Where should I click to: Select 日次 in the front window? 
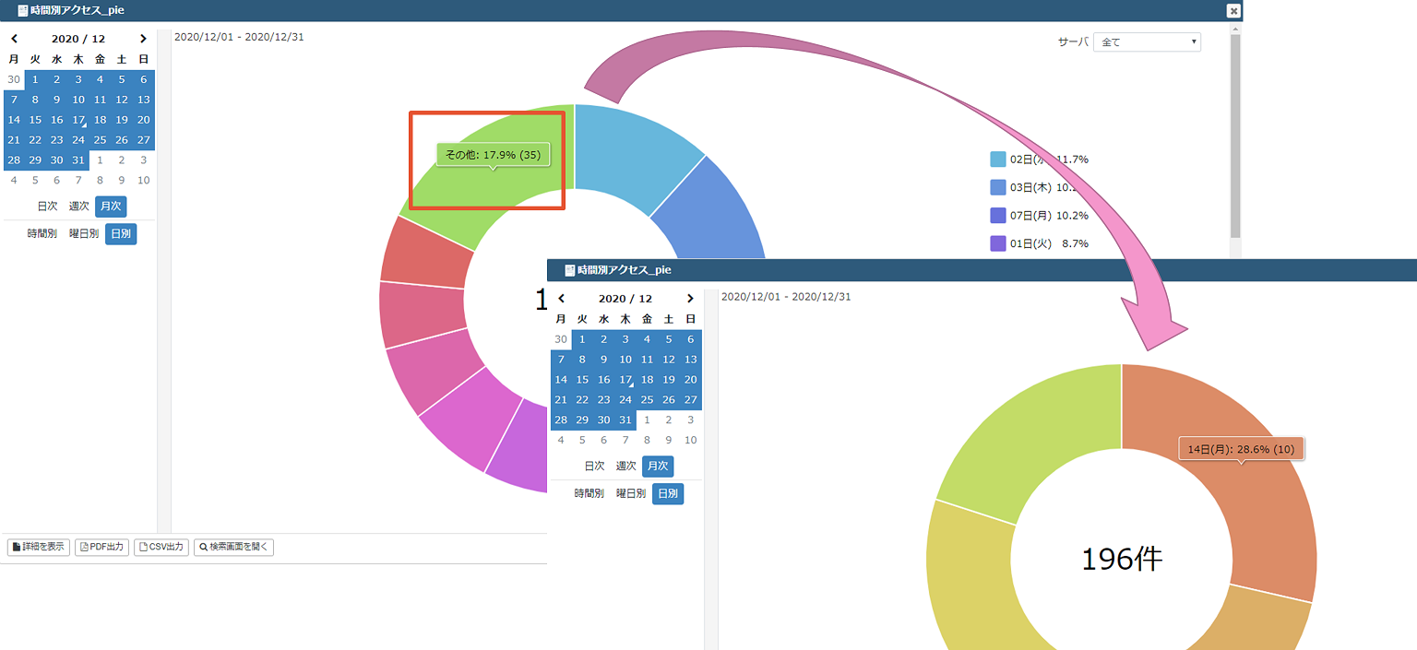click(x=595, y=467)
